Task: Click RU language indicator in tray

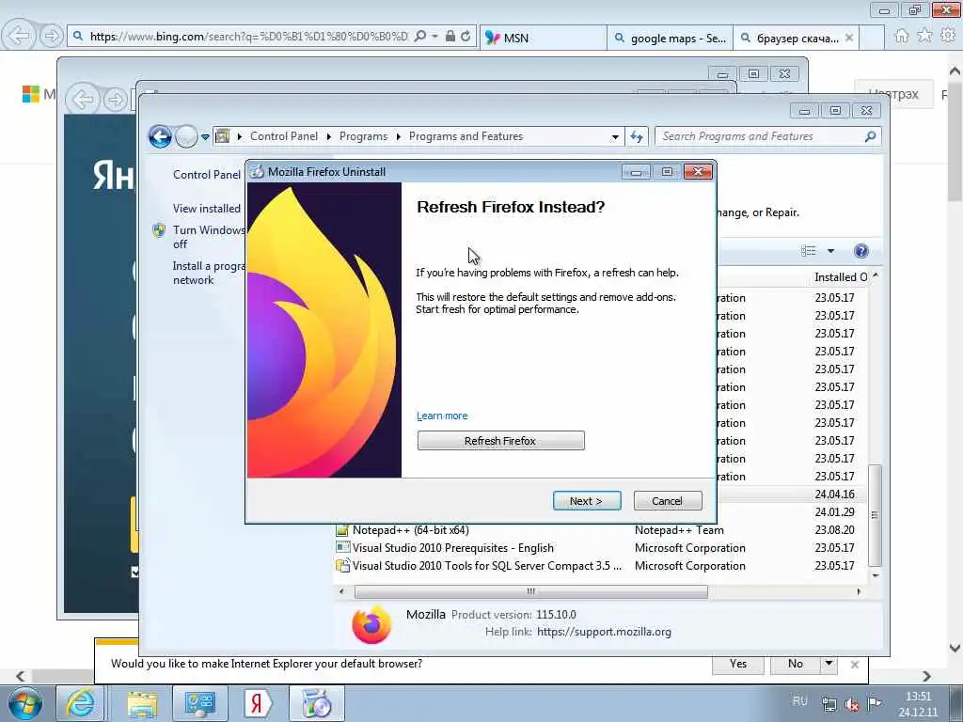Action: (799, 700)
